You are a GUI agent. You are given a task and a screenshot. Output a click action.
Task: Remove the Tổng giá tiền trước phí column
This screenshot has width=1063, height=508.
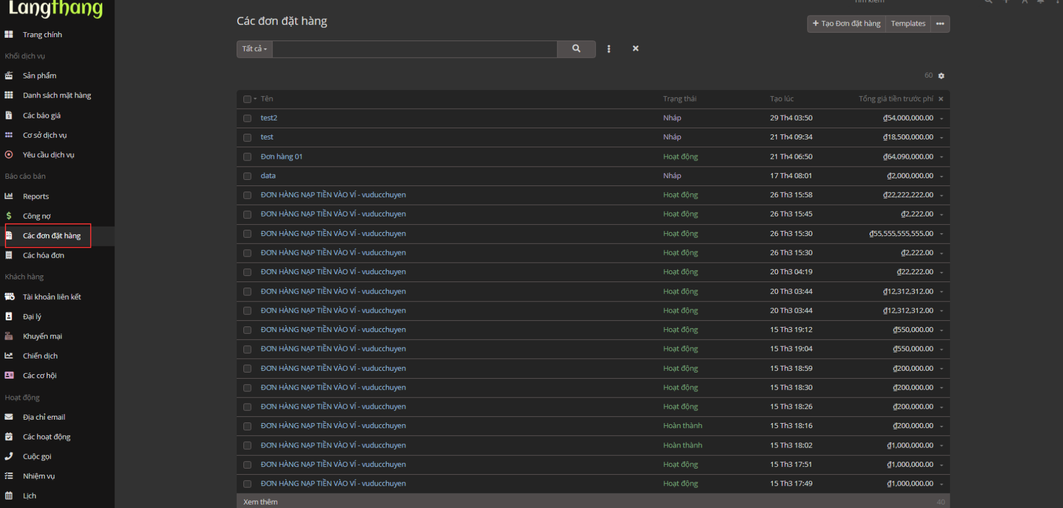(941, 99)
